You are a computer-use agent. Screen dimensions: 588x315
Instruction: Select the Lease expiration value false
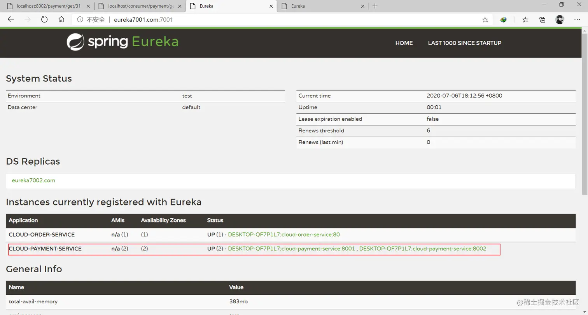[432, 119]
